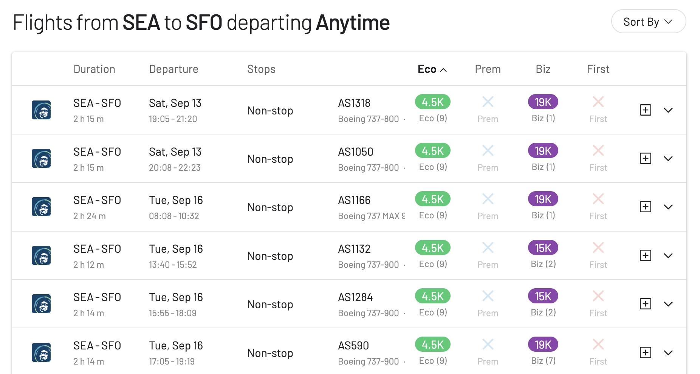The height and width of the screenshot is (374, 700).
Task: Click Alaska Airlines logo for AS1050
Action: click(41, 158)
